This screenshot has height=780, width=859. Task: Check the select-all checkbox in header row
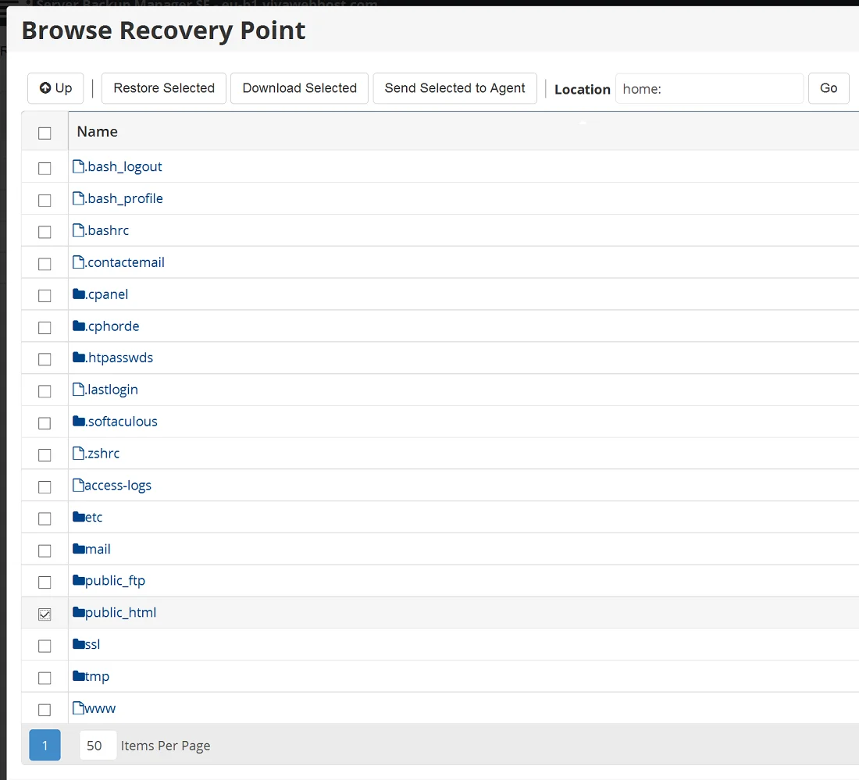(x=45, y=131)
